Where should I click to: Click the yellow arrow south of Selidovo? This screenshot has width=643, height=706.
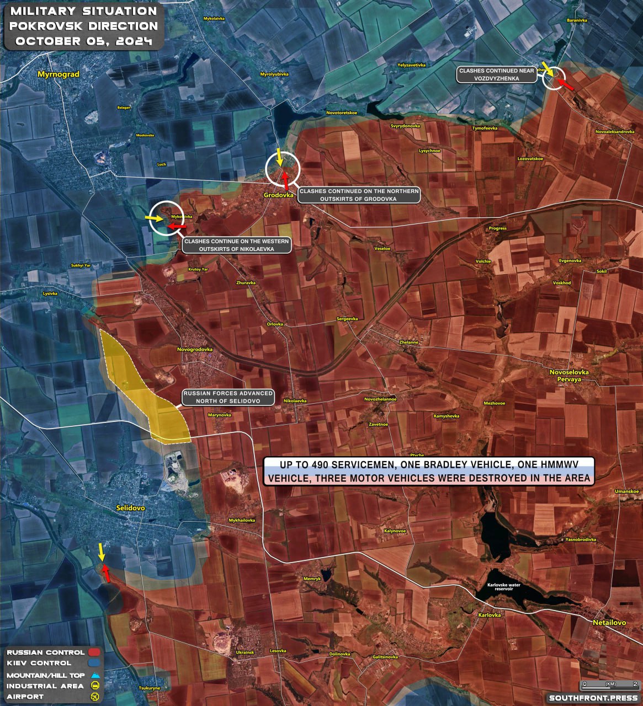101,551
